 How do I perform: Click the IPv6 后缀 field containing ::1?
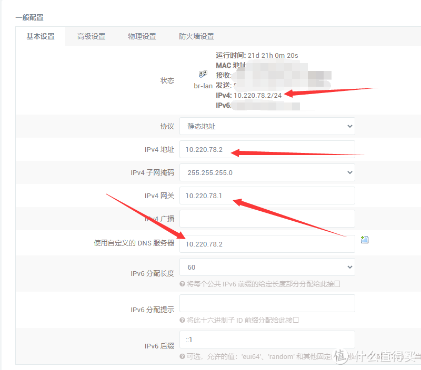[x=267, y=340]
